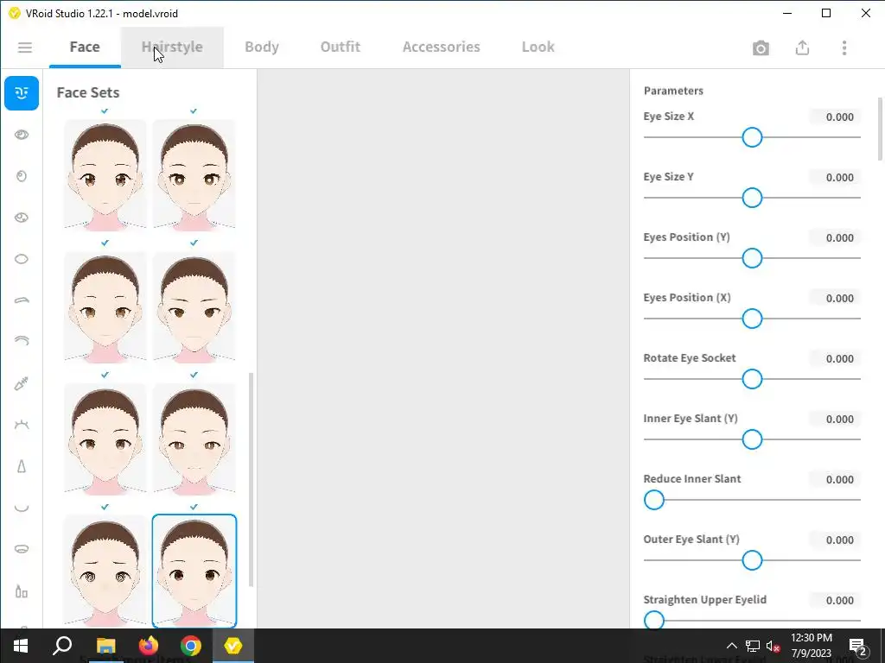This screenshot has width=885, height=663.
Task: Open the Windows Start menu
Action: (x=21, y=646)
